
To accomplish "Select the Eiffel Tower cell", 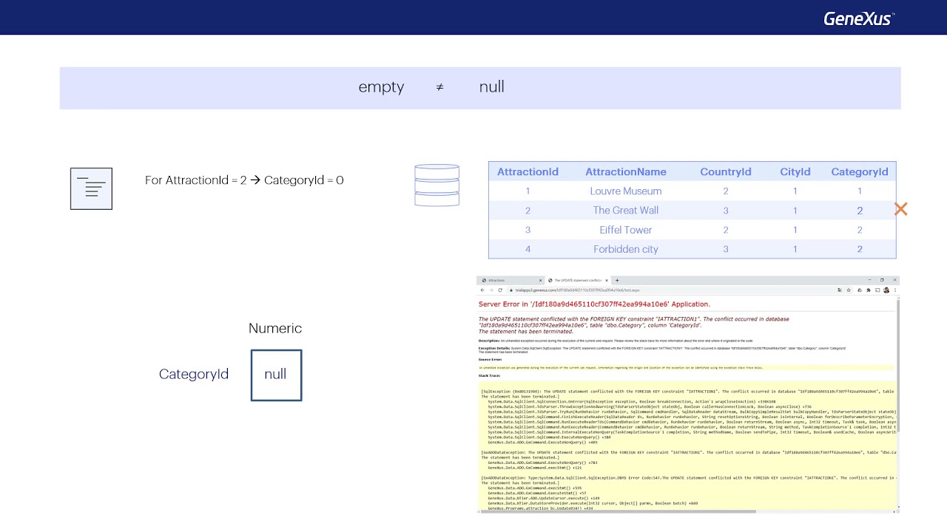I will (x=626, y=230).
